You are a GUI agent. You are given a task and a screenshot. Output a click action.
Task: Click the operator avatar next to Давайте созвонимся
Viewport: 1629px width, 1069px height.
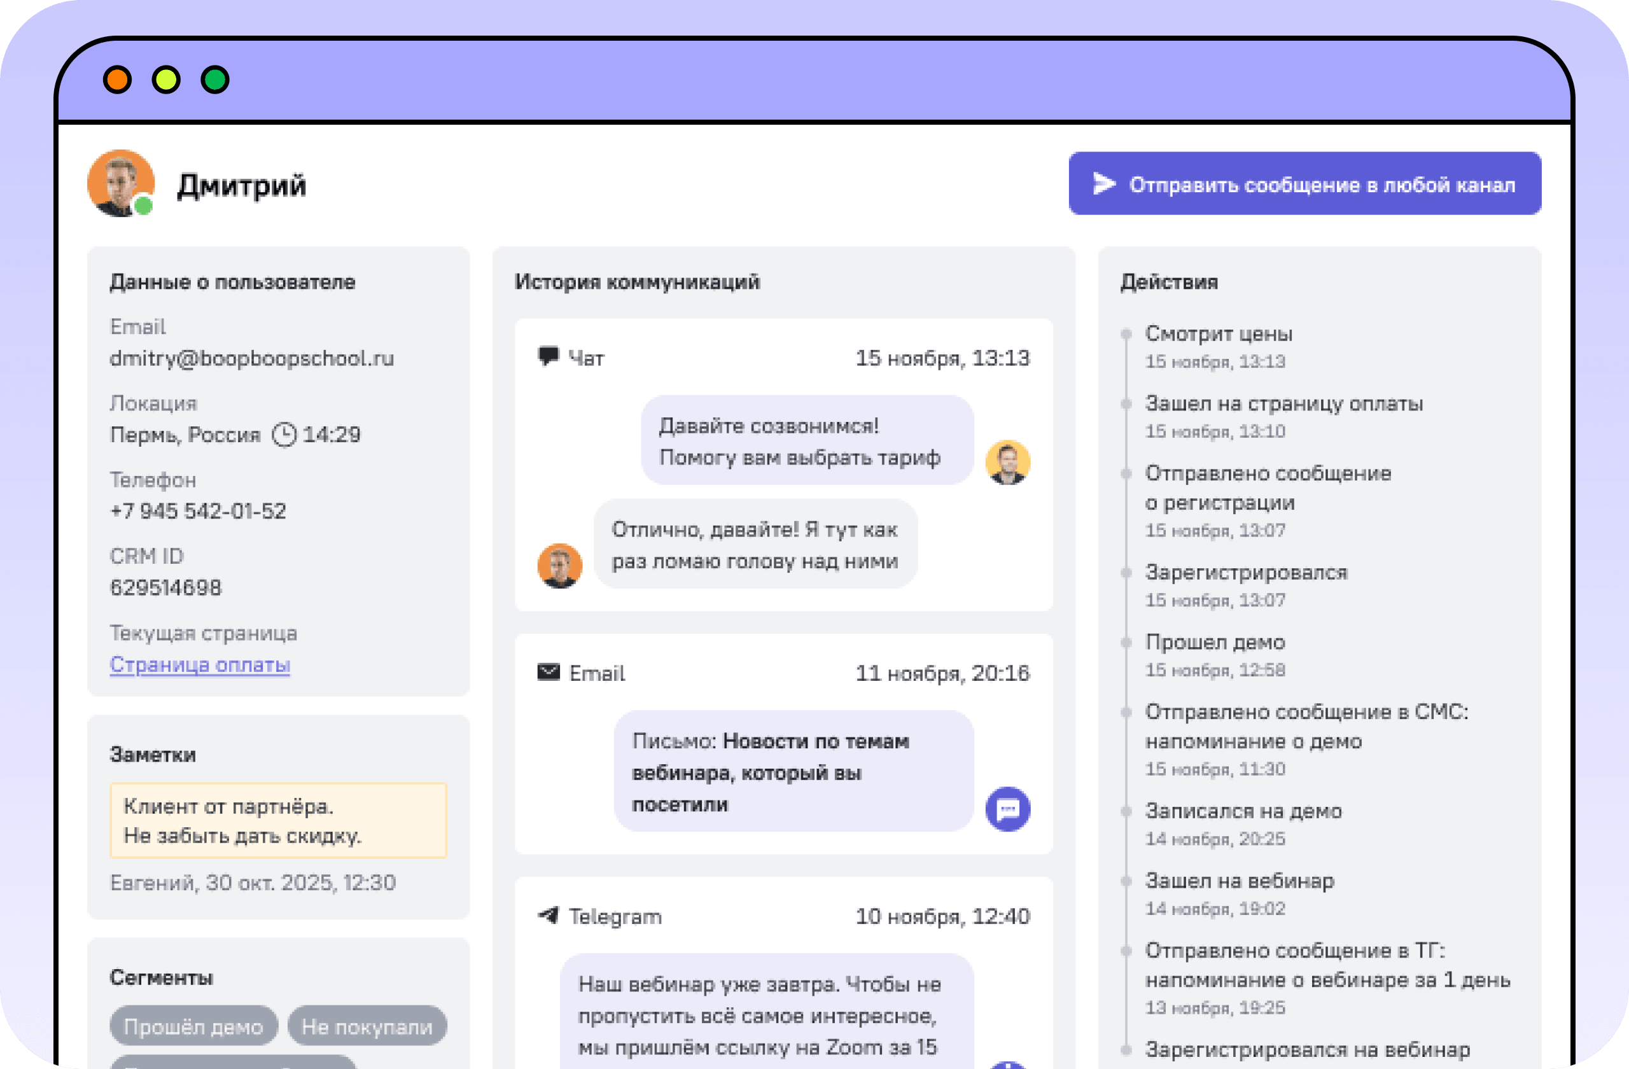[x=1007, y=462]
